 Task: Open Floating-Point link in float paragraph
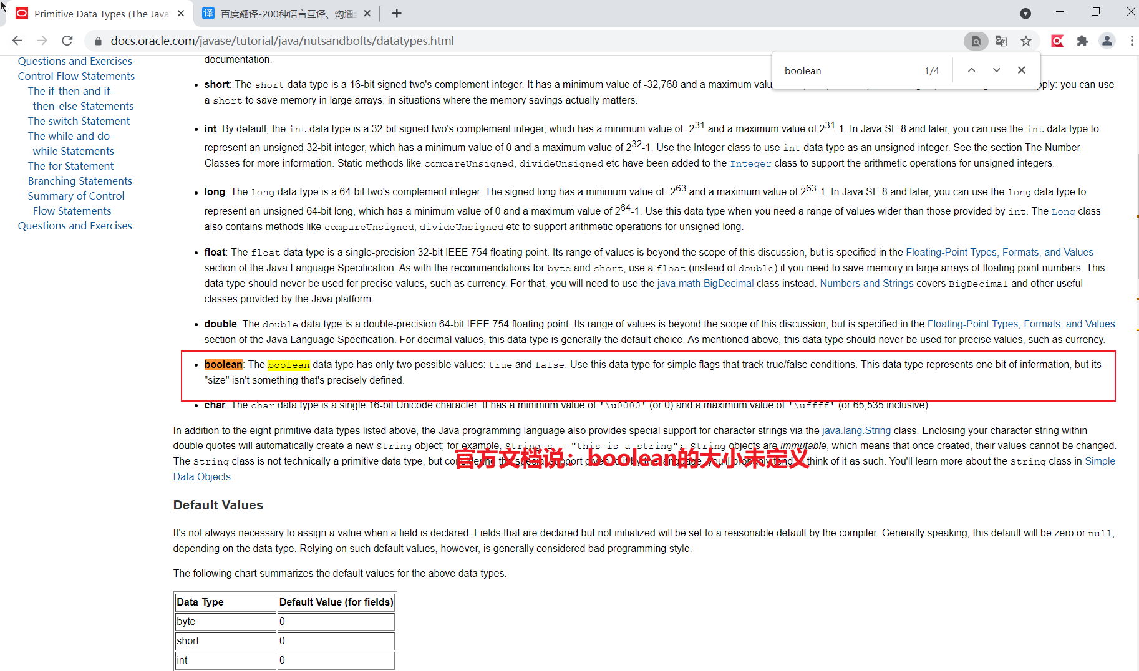[x=999, y=252]
